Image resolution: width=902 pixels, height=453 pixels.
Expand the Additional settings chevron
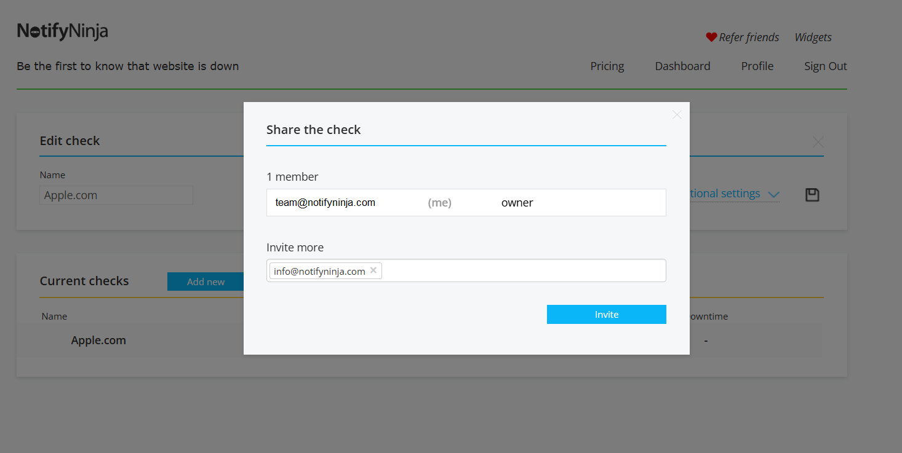pyautogui.click(x=773, y=194)
